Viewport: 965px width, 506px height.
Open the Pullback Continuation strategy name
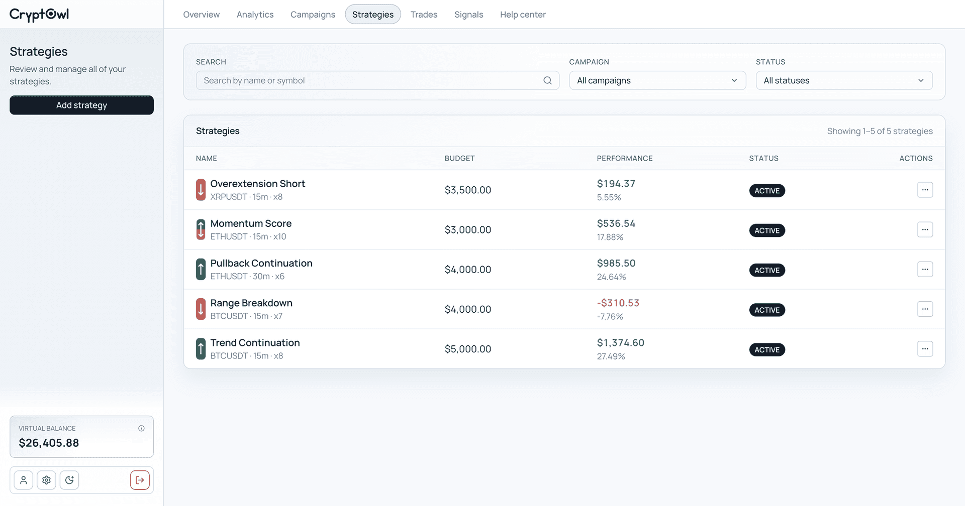pyautogui.click(x=261, y=263)
